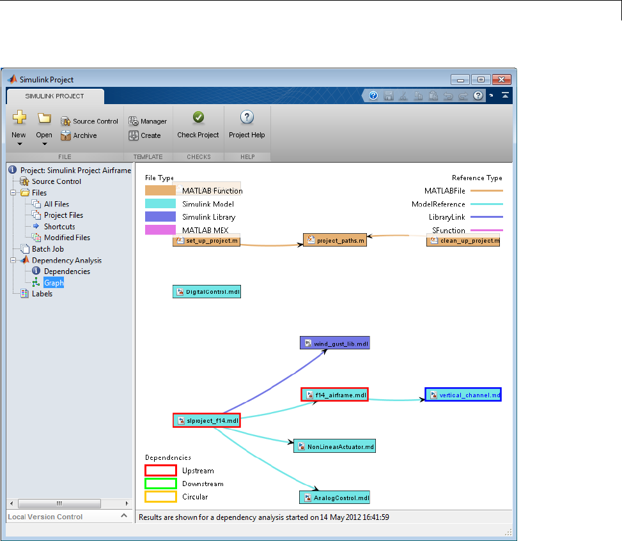Click the red Upstream legend box
The image size is (622, 541).
coord(160,471)
